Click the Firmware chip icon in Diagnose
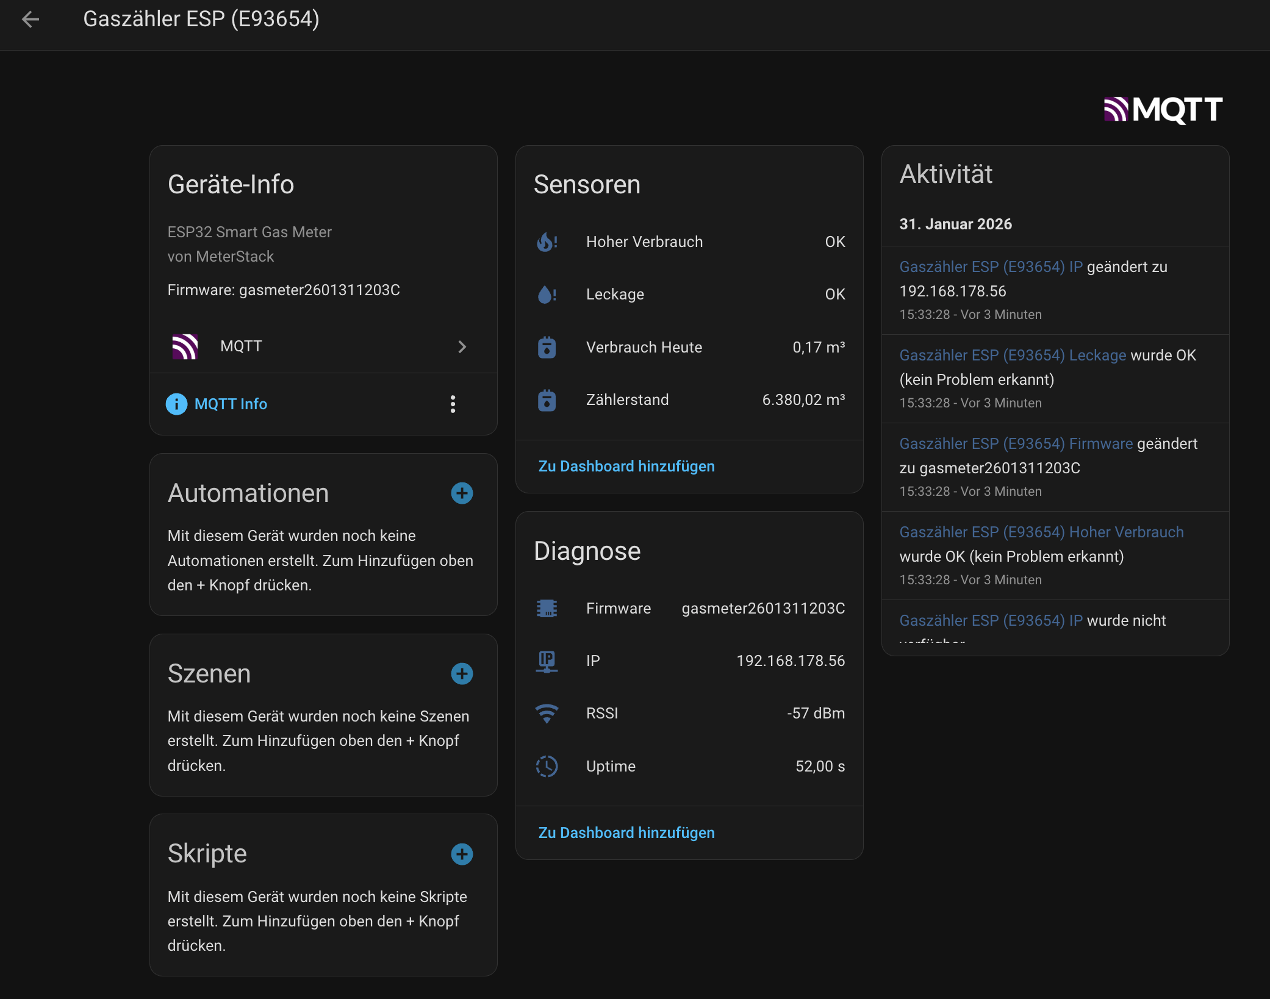 [x=547, y=608]
